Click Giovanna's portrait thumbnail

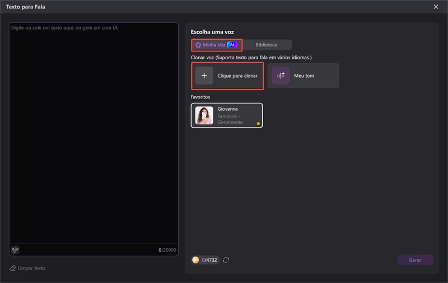click(x=204, y=115)
